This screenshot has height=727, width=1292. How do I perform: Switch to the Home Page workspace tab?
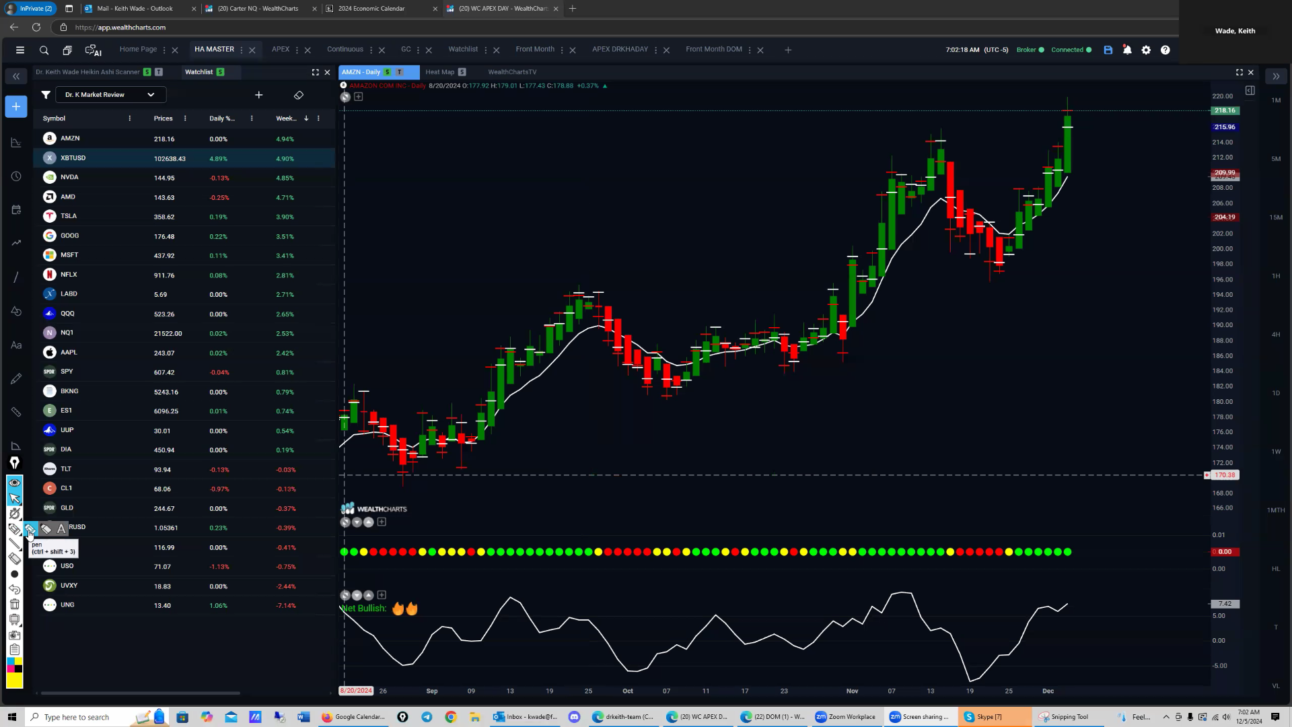click(x=138, y=49)
